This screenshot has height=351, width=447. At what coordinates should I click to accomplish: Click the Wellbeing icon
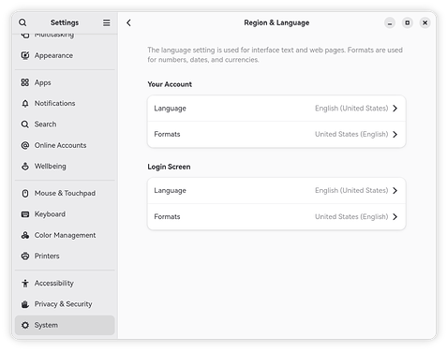25,166
